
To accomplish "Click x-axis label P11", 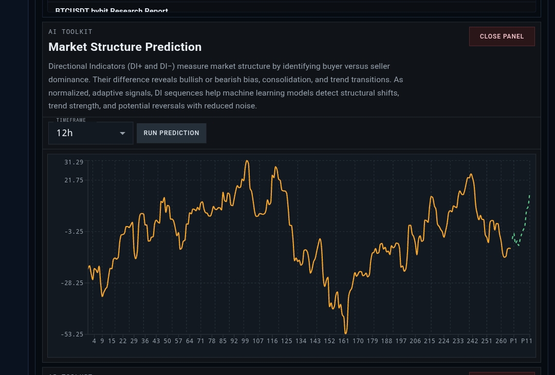I will (527, 341).
